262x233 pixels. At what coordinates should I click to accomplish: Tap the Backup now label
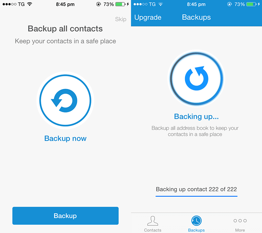65,138
